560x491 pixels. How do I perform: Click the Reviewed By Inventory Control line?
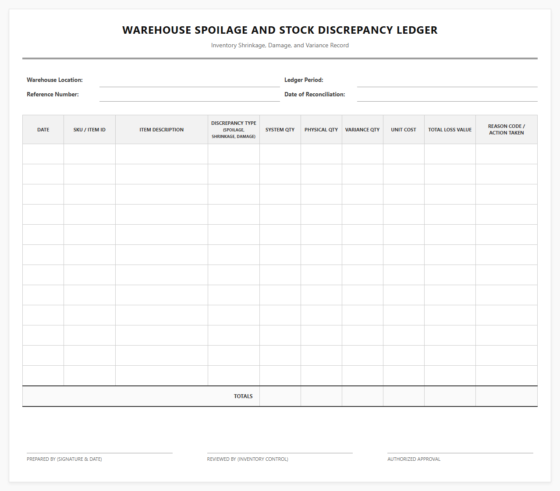coord(280,453)
